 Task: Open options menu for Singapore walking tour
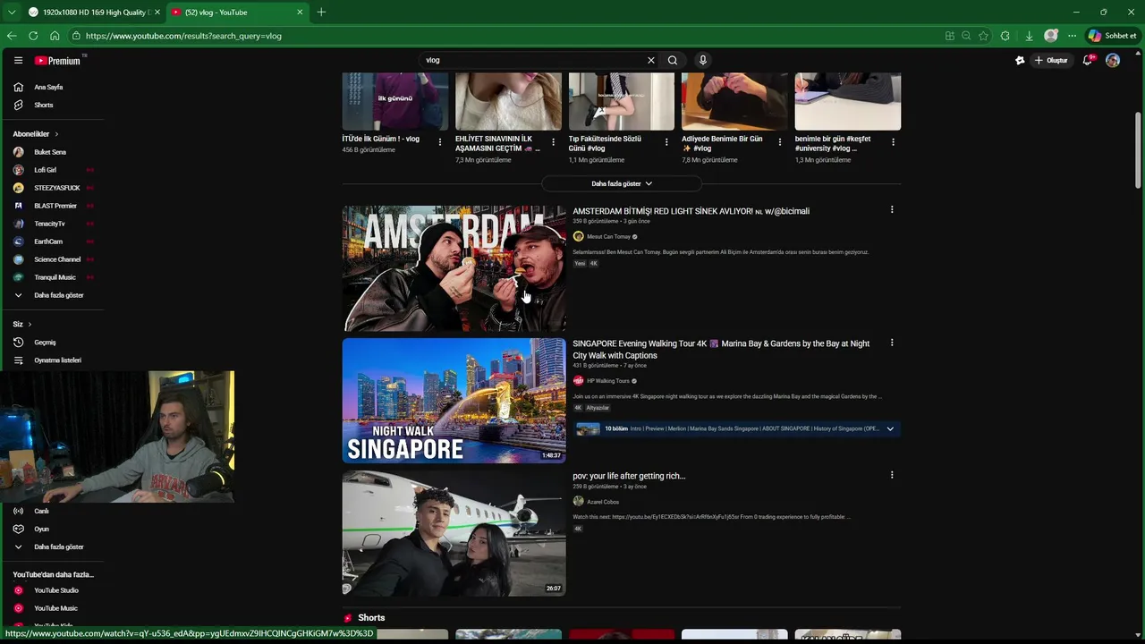tap(891, 343)
